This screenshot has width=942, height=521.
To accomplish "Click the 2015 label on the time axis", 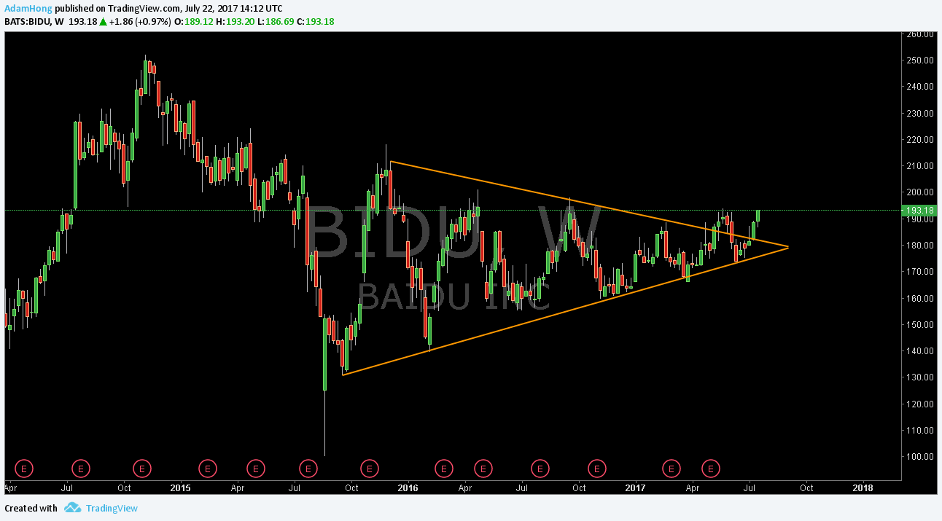I will tap(180, 487).
